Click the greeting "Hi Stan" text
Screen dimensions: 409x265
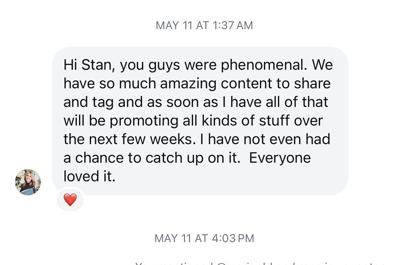(x=87, y=65)
